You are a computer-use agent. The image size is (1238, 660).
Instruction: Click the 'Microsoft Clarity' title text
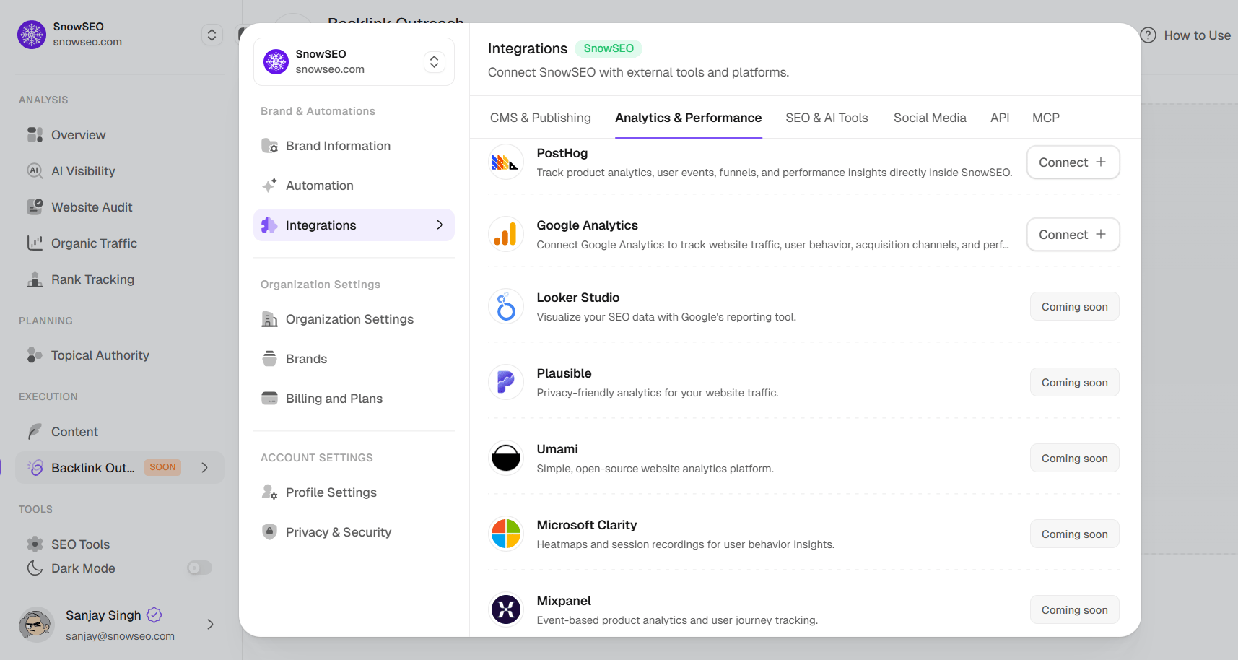pos(587,525)
